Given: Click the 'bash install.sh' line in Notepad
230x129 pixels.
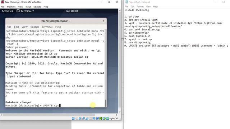Looking at the screenshot, I should [x=137, y=36].
